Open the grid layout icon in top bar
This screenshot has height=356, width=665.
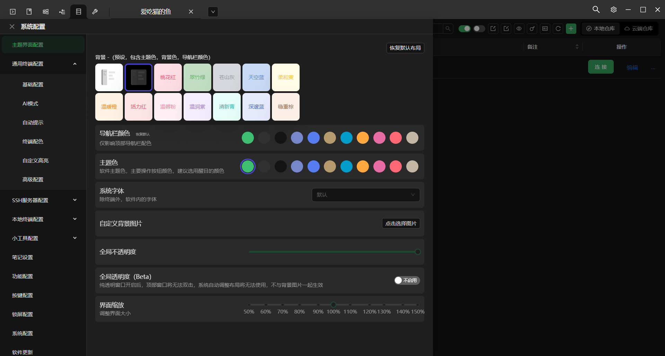click(45, 12)
